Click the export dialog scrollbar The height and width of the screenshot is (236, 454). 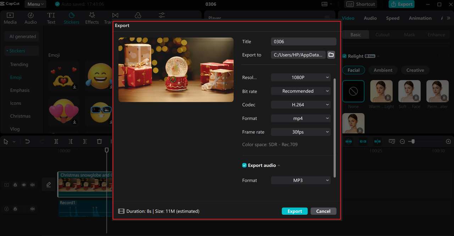(334, 128)
